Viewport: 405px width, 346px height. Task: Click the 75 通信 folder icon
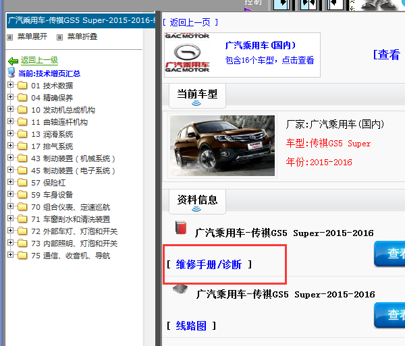coord(22,255)
